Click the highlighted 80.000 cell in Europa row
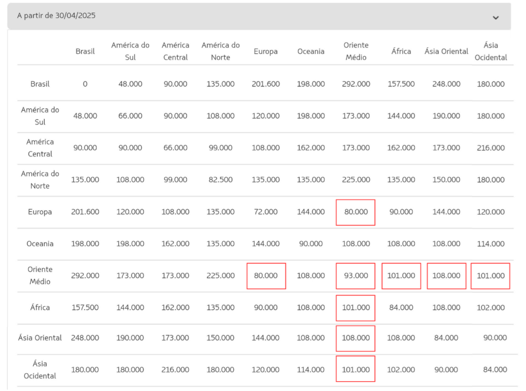This screenshot has height=391, width=526. pos(355,212)
